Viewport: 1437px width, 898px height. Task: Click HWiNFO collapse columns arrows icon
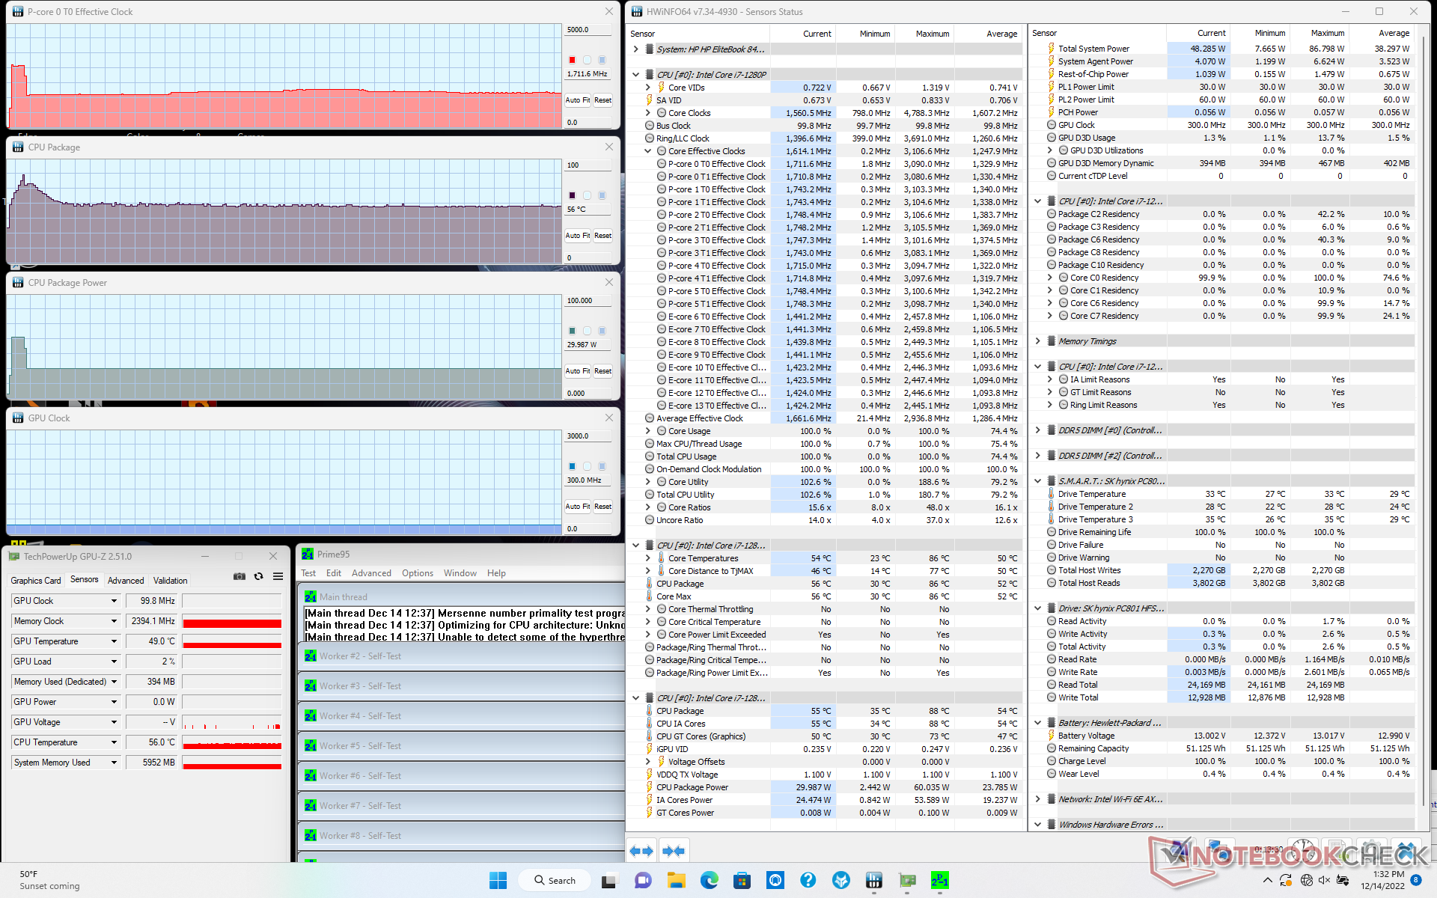[x=674, y=851]
